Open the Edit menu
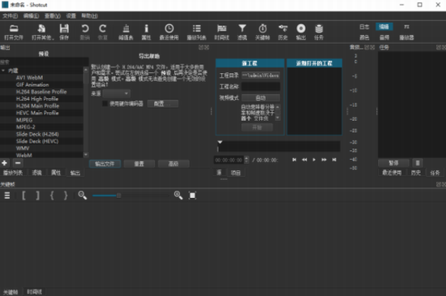446x296 pixels. coord(31,16)
